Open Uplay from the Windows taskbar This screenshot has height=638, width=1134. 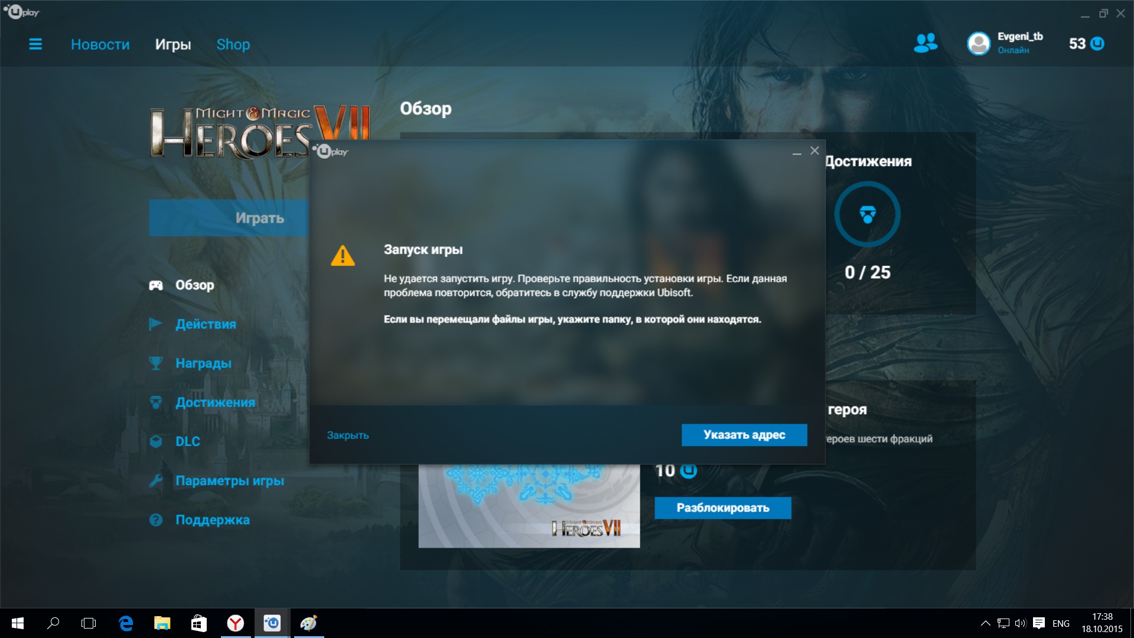pos(272,623)
